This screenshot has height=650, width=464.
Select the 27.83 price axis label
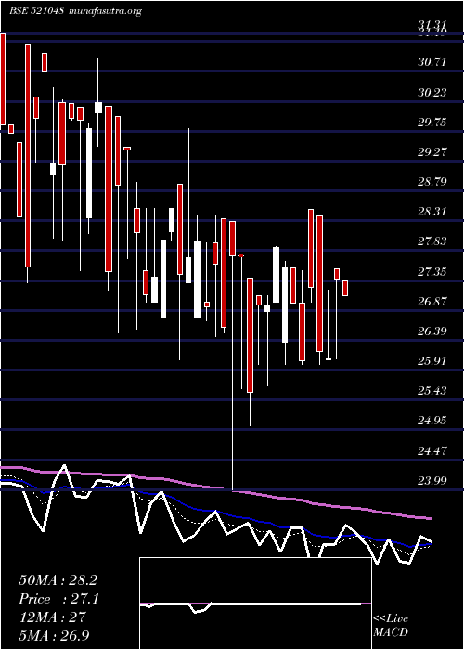point(432,241)
